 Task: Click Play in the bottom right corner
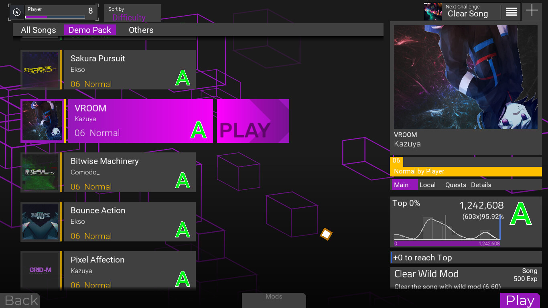520,300
